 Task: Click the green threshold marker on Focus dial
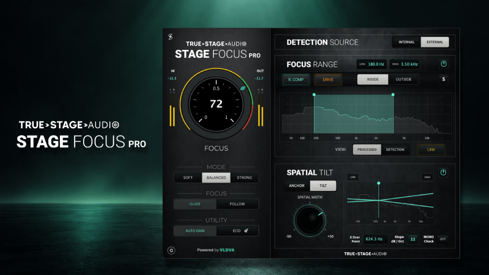tap(243, 88)
